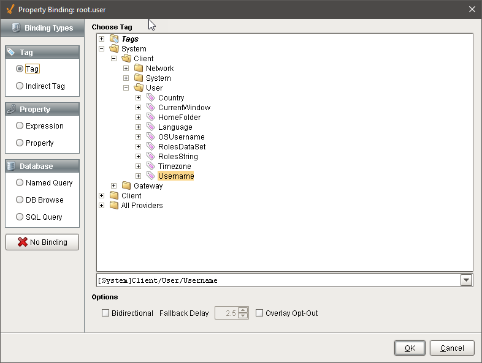Click the Cancel button
Image resolution: width=482 pixels, height=363 pixels.
point(452,348)
